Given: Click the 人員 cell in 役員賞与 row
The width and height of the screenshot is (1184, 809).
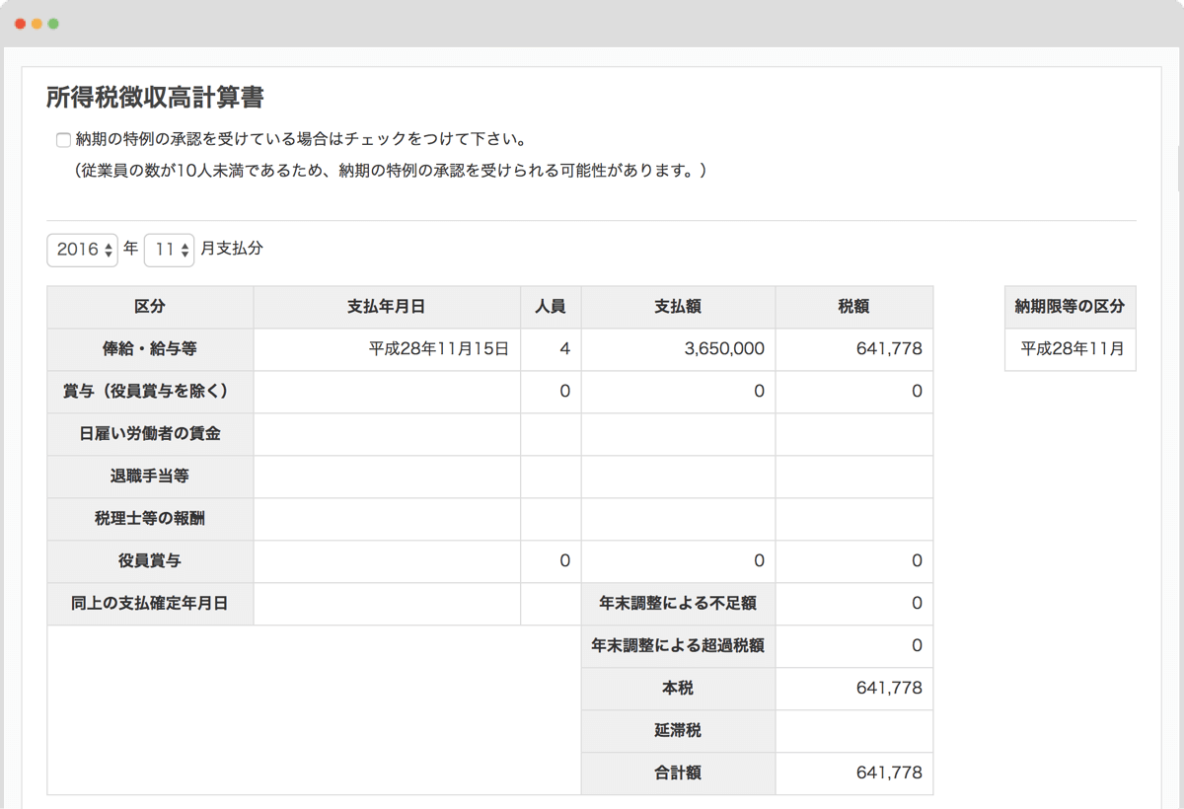Looking at the screenshot, I should [x=551, y=561].
